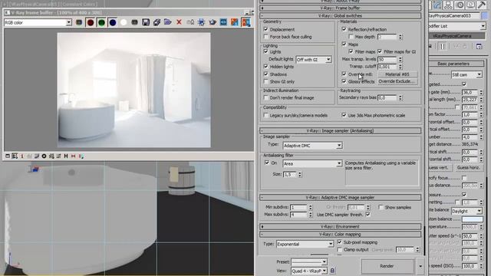Open Antialiasing filter Area dropdown

[312, 163]
